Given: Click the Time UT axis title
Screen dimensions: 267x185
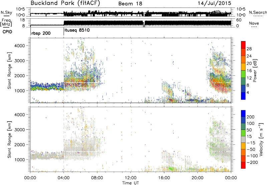Looking at the screenshot, I should click(130, 183).
